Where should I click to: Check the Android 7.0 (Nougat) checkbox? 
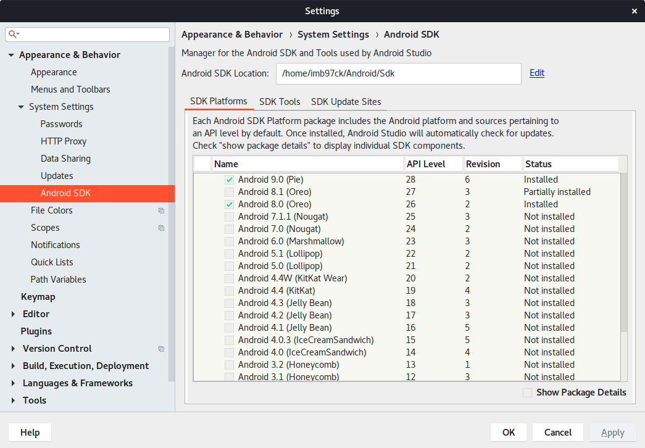pos(230,229)
